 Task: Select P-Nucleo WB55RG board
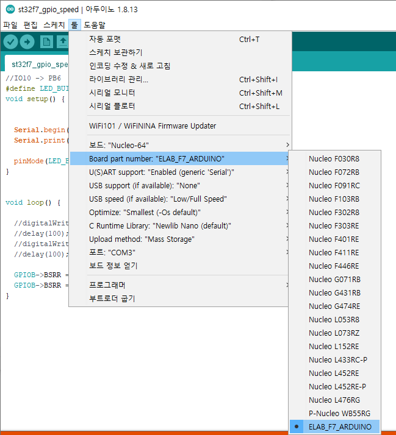(x=334, y=413)
